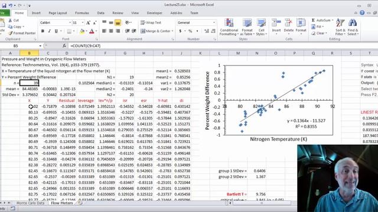Viewport: 378px width, 212px height.
Task: Open the Calibri font name dropdown
Action: [70, 22]
